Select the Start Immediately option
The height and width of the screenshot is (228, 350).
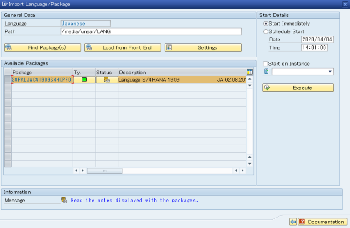[x=266, y=24]
